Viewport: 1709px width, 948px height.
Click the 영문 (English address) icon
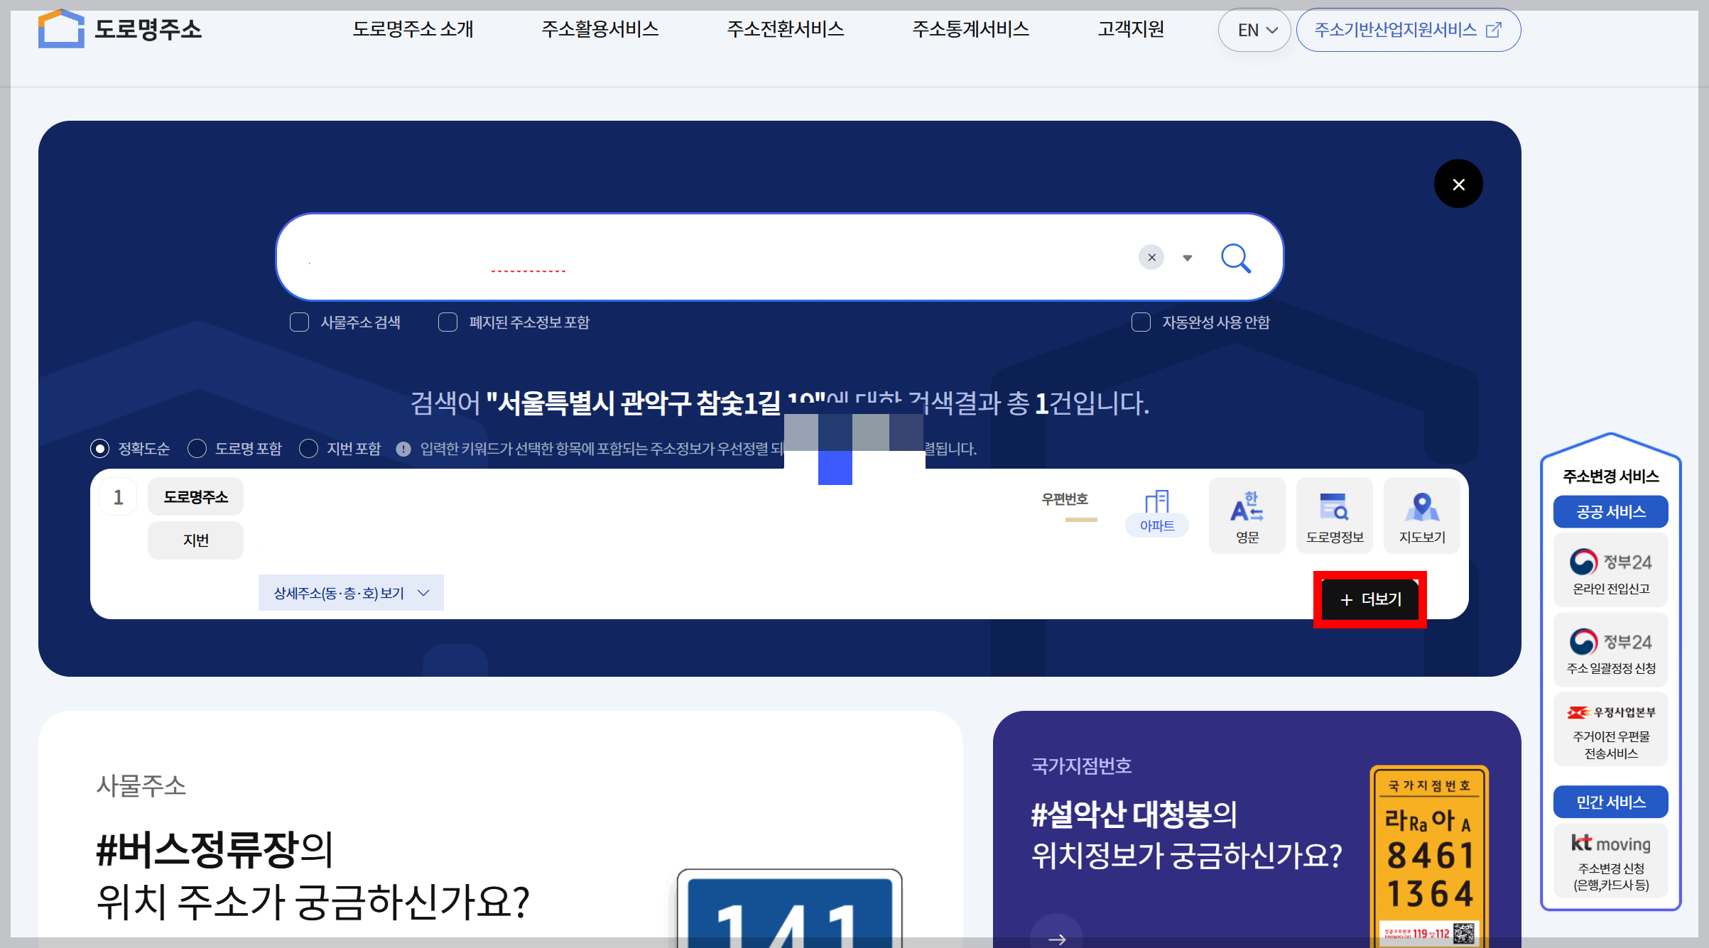tap(1247, 515)
